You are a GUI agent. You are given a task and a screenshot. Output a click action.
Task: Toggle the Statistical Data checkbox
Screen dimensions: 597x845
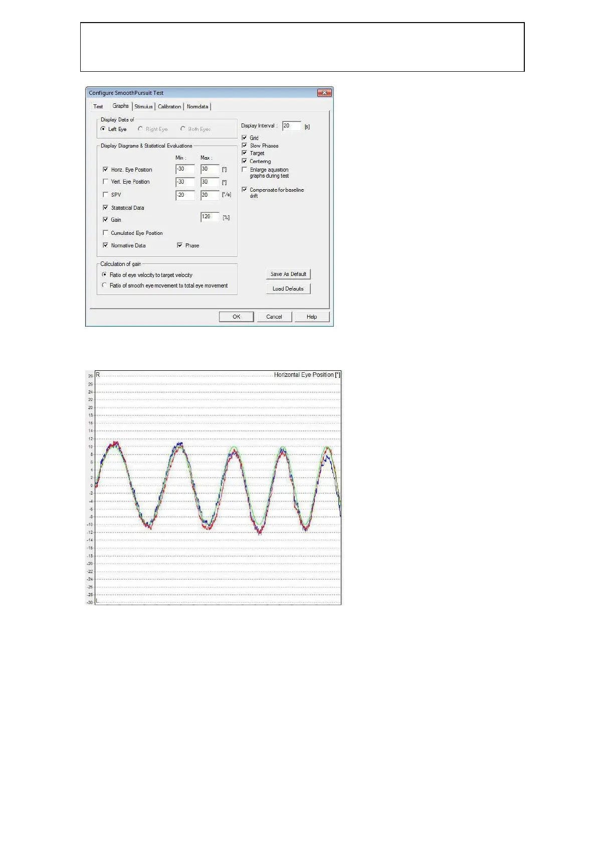click(x=105, y=207)
